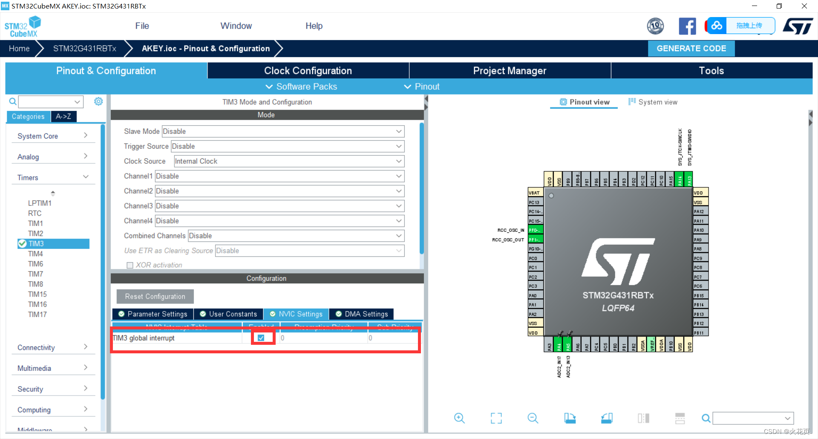Fit the chip view to window
818x439 pixels.
click(x=496, y=418)
